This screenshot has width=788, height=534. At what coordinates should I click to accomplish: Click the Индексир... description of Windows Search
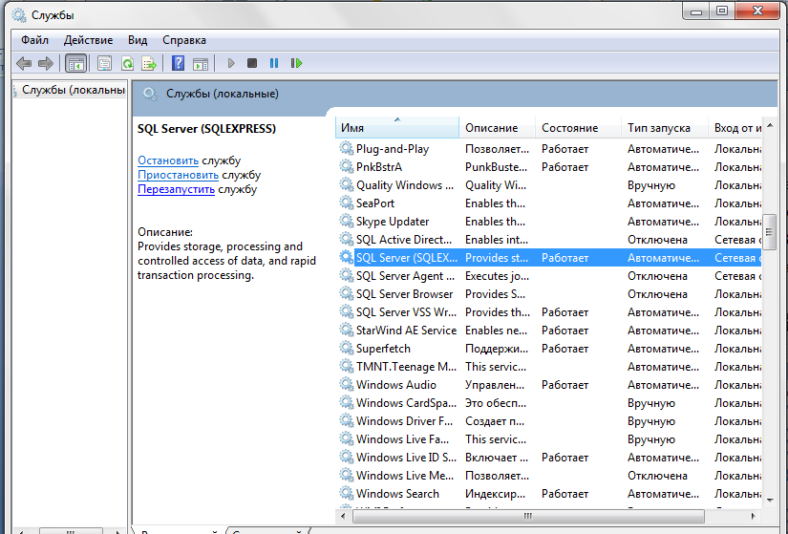click(x=495, y=494)
